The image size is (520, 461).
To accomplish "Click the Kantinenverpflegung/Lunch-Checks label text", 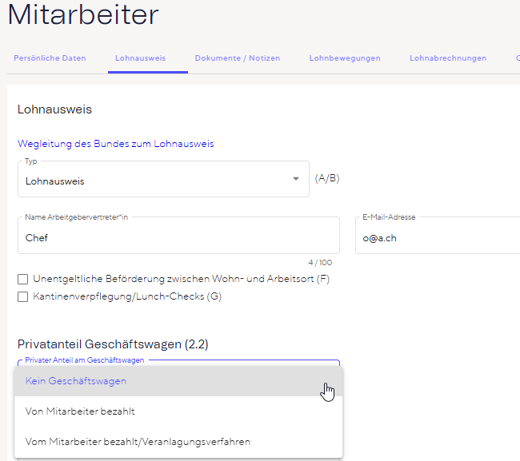I will click(126, 297).
